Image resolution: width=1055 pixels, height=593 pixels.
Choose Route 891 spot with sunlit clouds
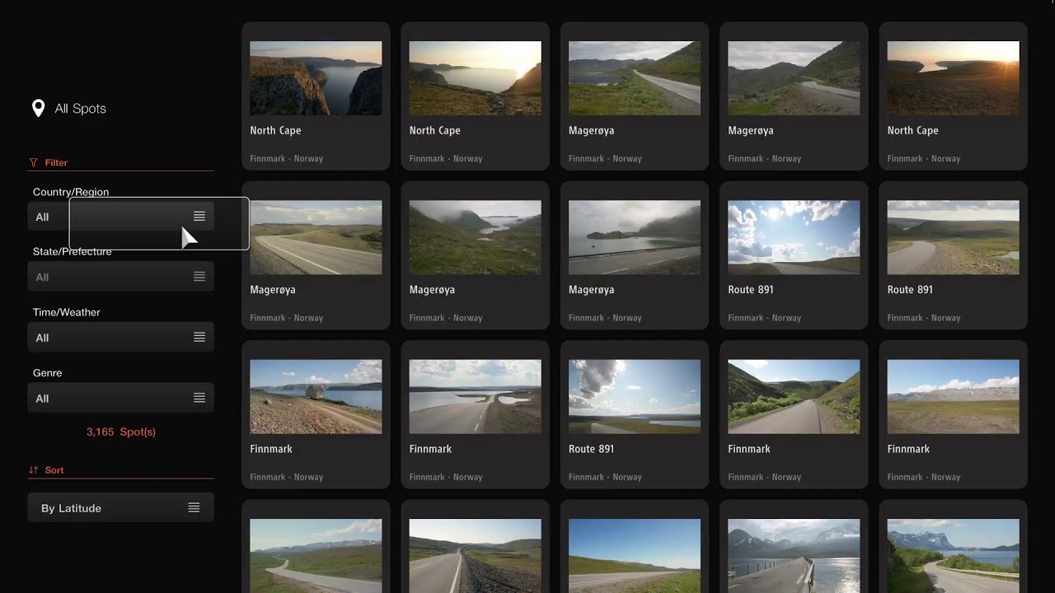[794, 255]
